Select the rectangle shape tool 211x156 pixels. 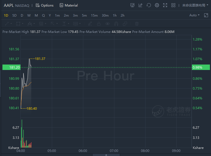pyautogui.click(x=18, y=24)
